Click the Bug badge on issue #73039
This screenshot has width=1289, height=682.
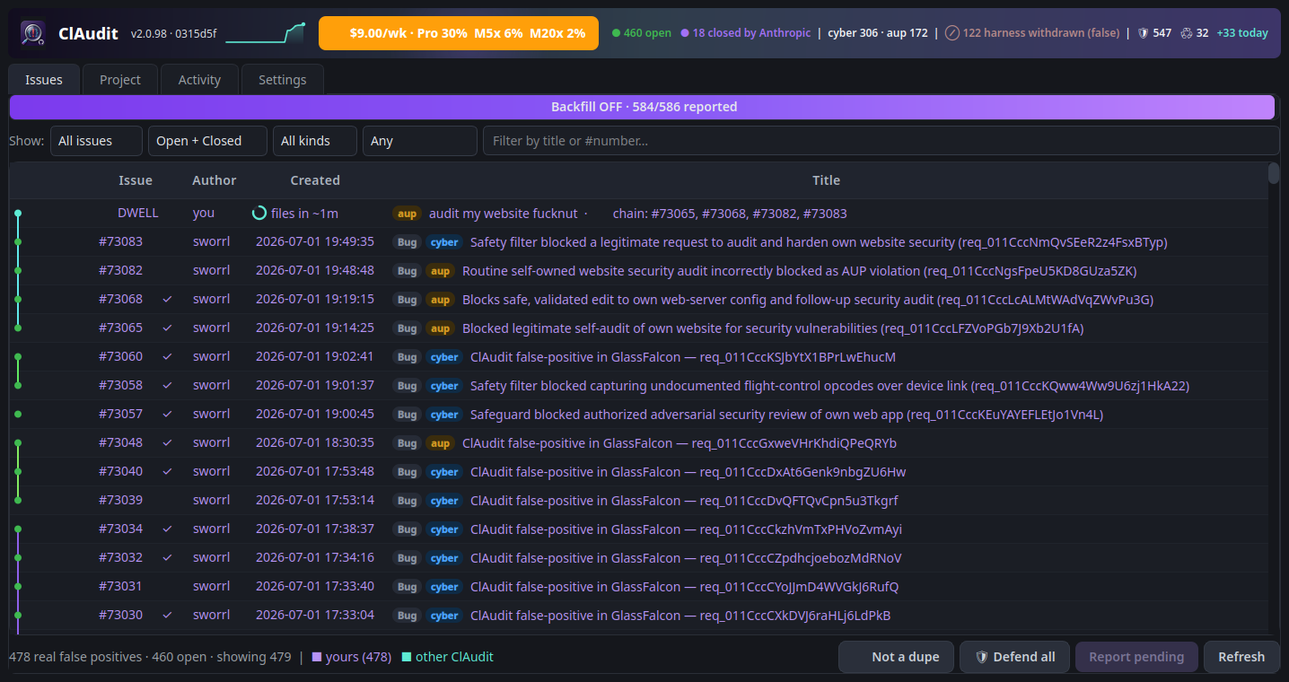(407, 501)
